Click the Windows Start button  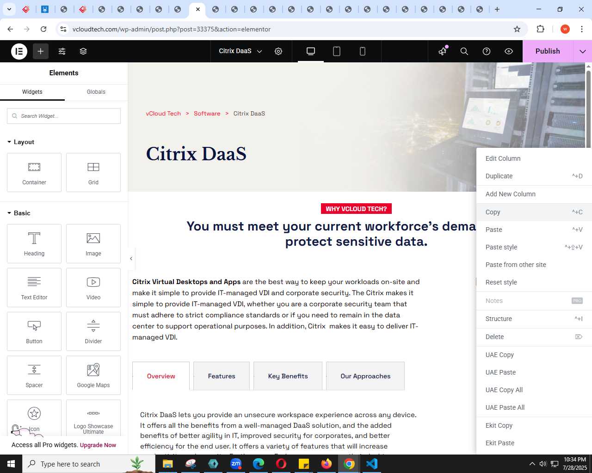click(11, 464)
